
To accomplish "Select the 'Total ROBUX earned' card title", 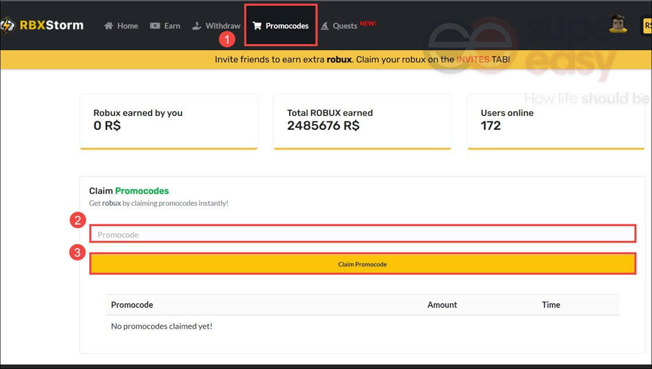I will [x=330, y=113].
